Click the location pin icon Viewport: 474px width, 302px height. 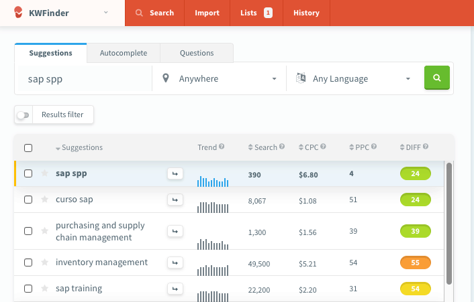click(166, 78)
